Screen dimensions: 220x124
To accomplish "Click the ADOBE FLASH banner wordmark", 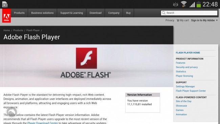I will (86, 75).
